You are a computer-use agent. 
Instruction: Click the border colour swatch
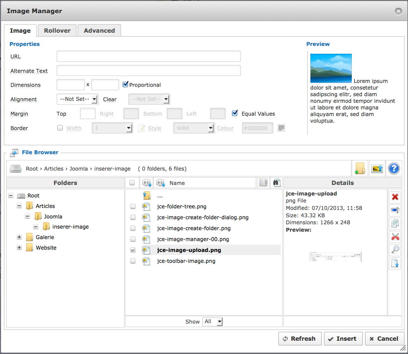click(x=281, y=128)
